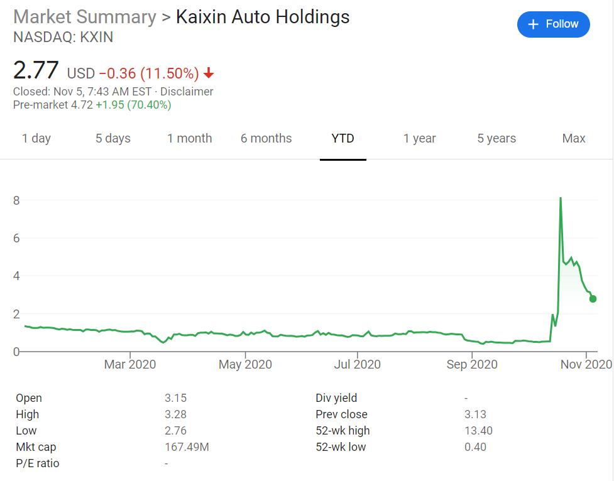Image resolution: width=614 pixels, height=481 pixels.
Task: View the 1 year chart
Action: 419,138
